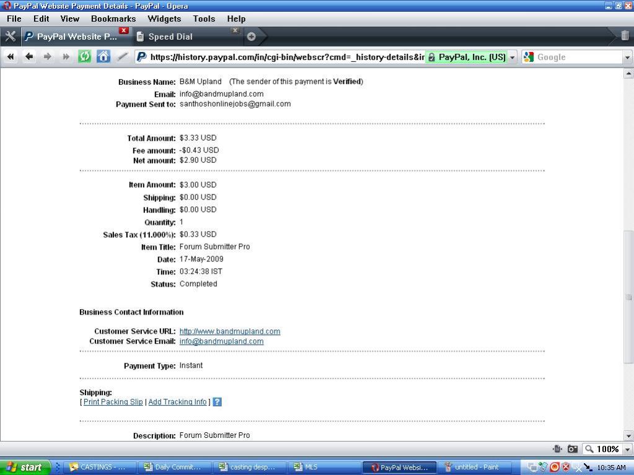Open the Opera panels wrench icon
This screenshot has height=475, width=634.
(10, 37)
